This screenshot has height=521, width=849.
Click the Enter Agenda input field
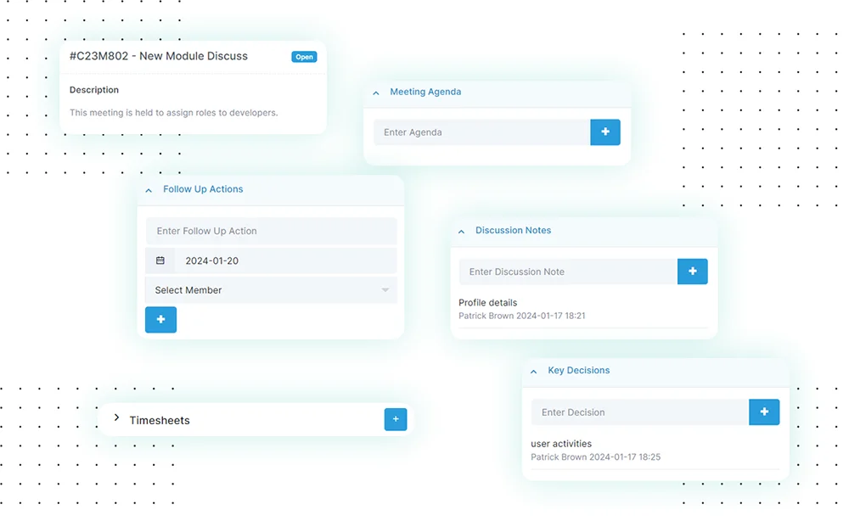click(x=481, y=132)
